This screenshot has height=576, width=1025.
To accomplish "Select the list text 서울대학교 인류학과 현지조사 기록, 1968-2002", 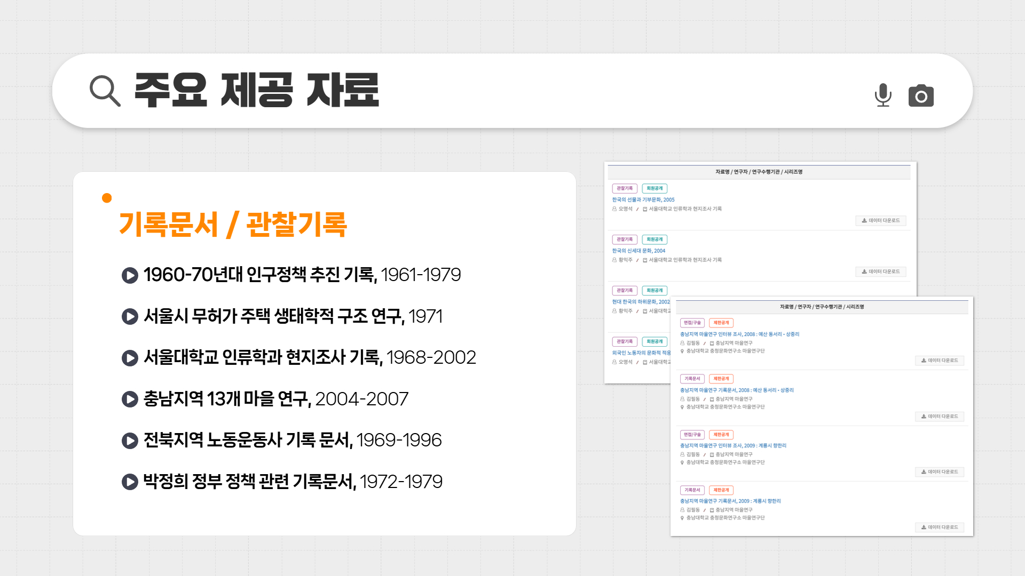I will tap(310, 358).
